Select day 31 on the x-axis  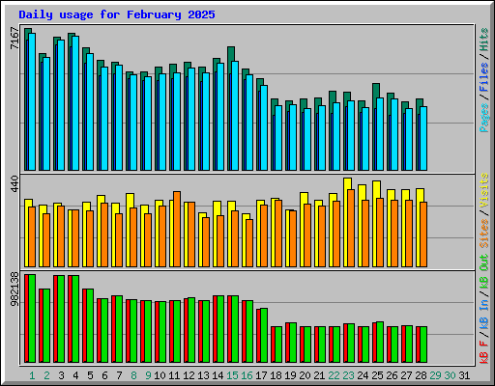pos(464,375)
